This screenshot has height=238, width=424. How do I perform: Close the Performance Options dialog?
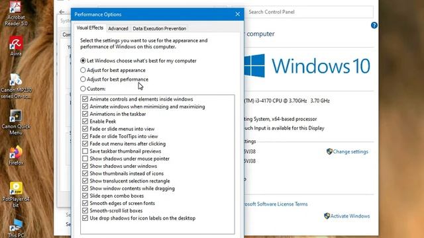237,14
